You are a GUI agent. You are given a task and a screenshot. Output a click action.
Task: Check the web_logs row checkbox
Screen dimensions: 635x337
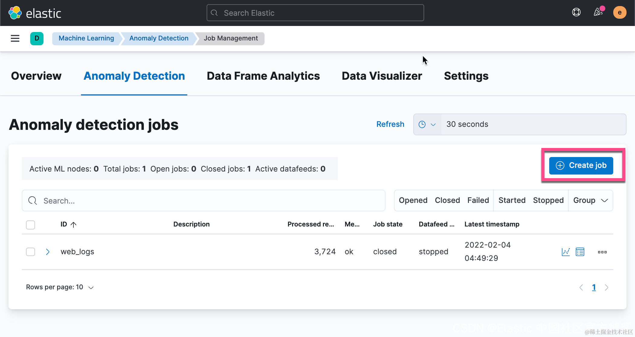31,252
